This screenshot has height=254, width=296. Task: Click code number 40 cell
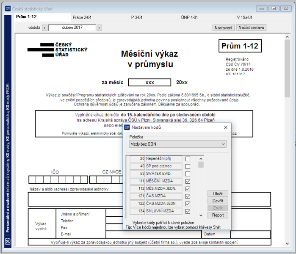137,166
